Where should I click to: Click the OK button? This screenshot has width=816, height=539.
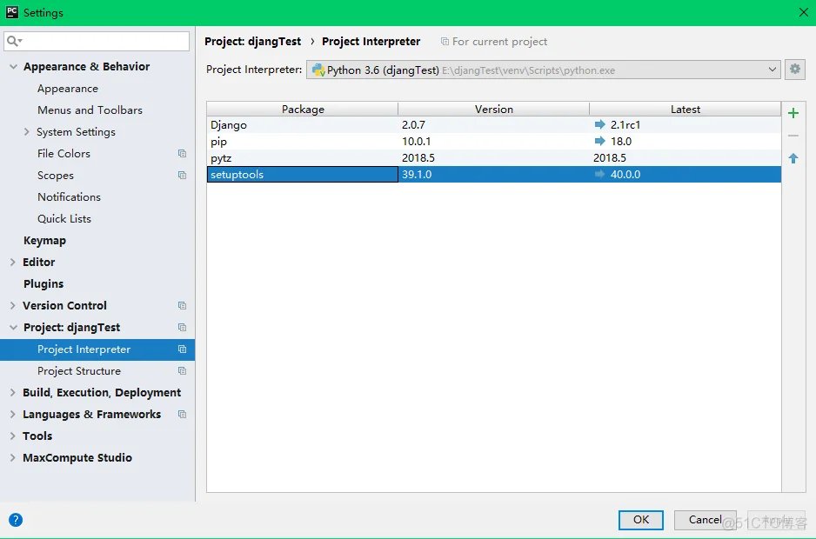pyautogui.click(x=640, y=520)
